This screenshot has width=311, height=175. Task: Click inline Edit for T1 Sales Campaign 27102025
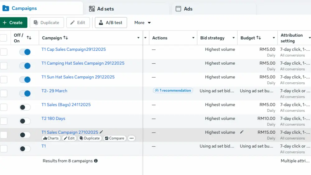pyautogui.click(x=69, y=138)
